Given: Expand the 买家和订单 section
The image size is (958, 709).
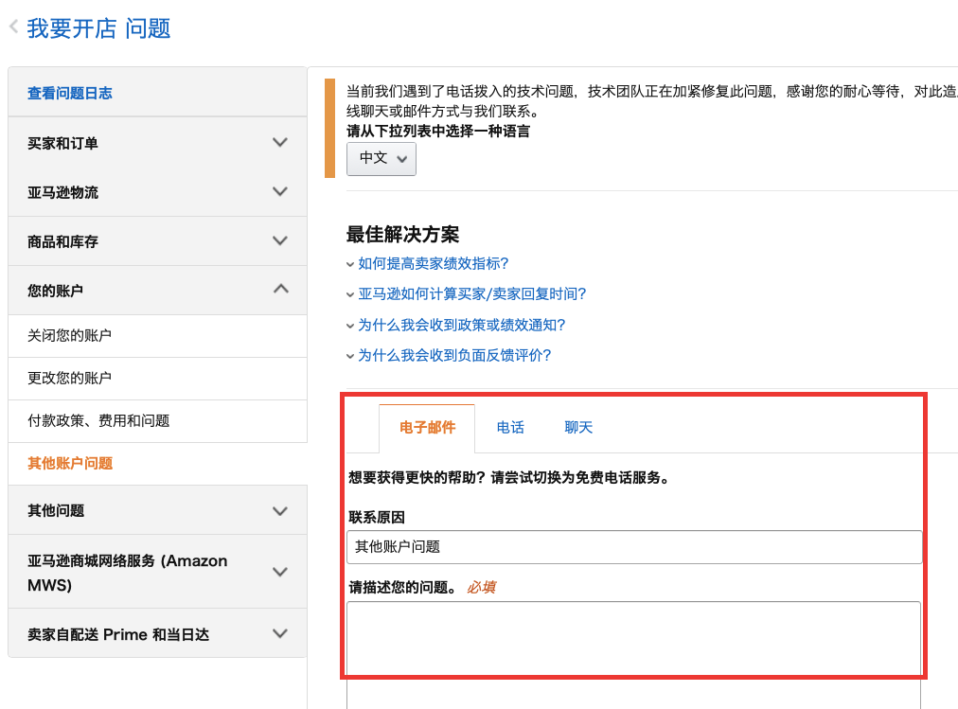Looking at the screenshot, I should [x=156, y=142].
